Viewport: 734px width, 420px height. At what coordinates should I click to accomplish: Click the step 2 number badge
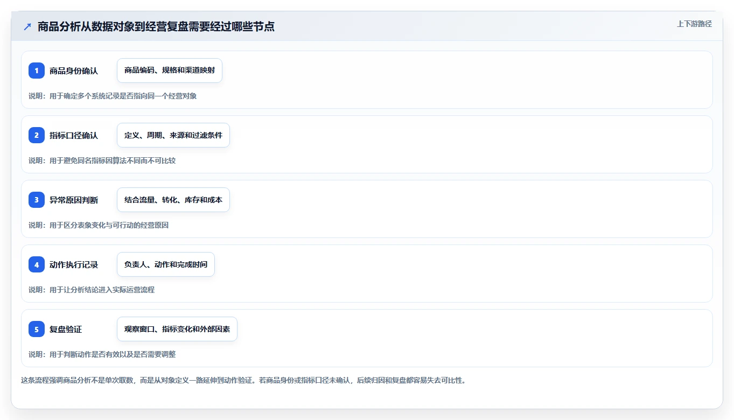pos(37,135)
